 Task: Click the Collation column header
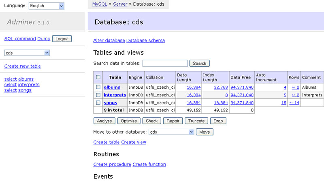pos(160,77)
